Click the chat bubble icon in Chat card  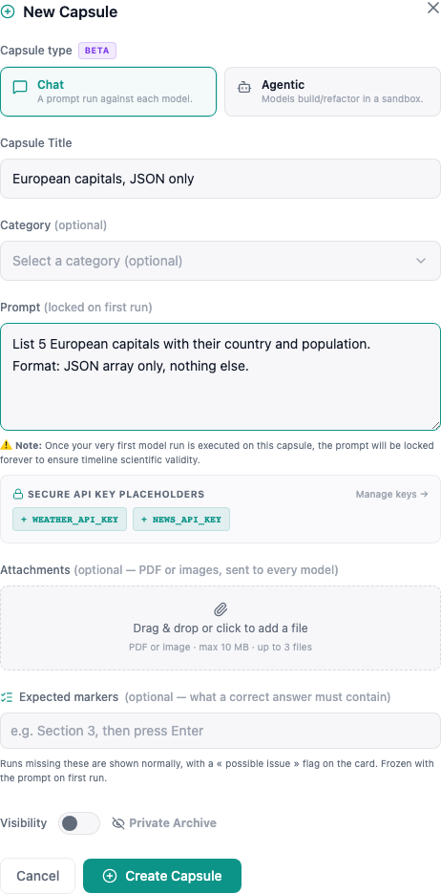[x=20, y=87]
